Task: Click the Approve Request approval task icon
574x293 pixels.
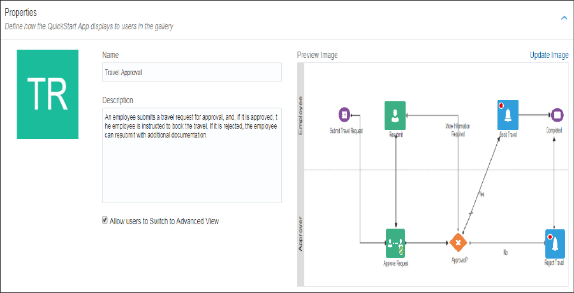Action: click(x=395, y=243)
